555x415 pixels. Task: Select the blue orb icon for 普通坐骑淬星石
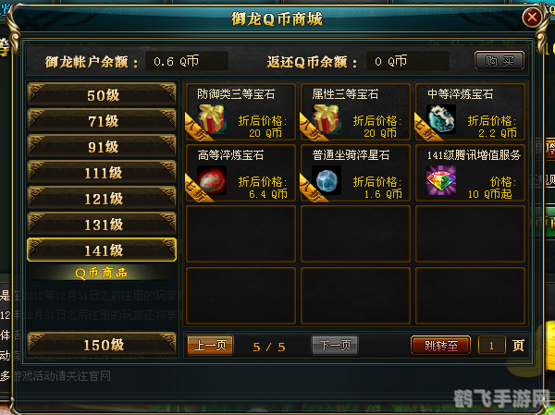click(x=326, y=180)
